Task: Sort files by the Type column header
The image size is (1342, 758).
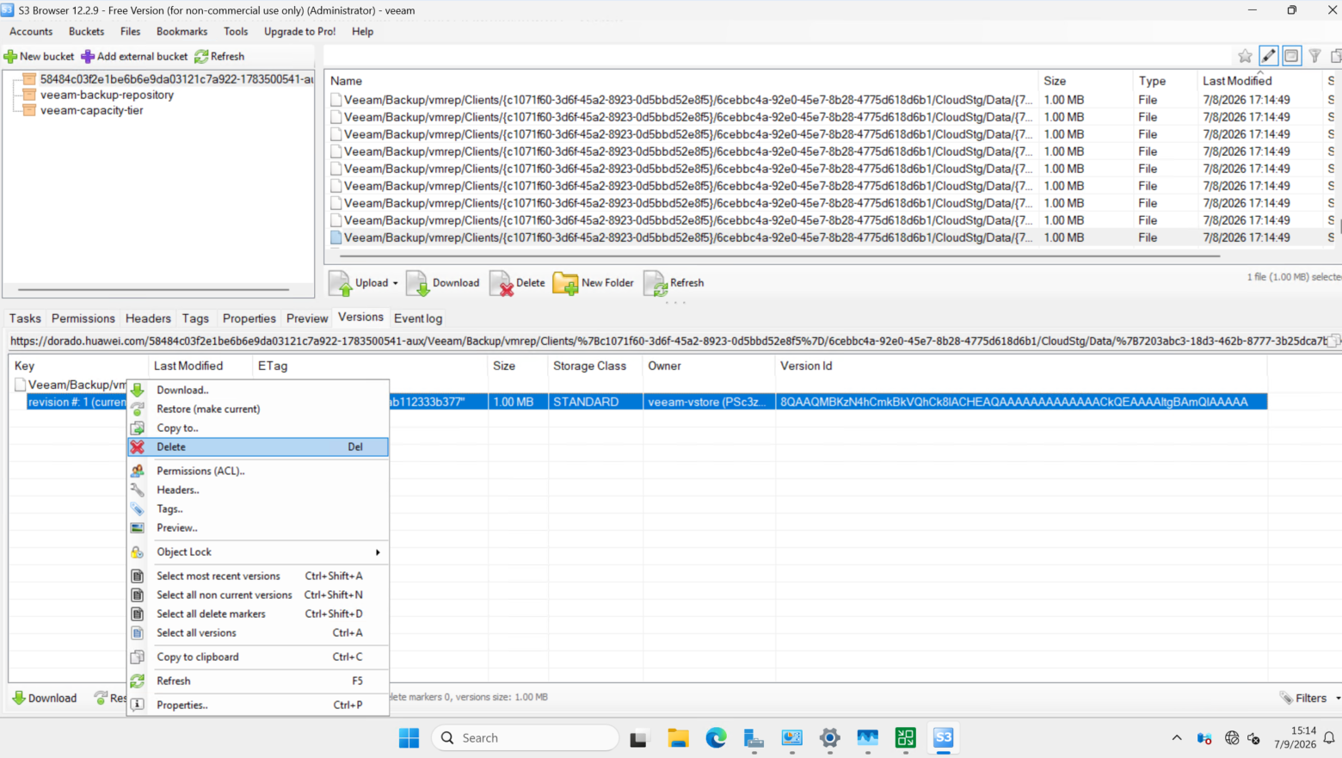Action: pos(1165,81)
